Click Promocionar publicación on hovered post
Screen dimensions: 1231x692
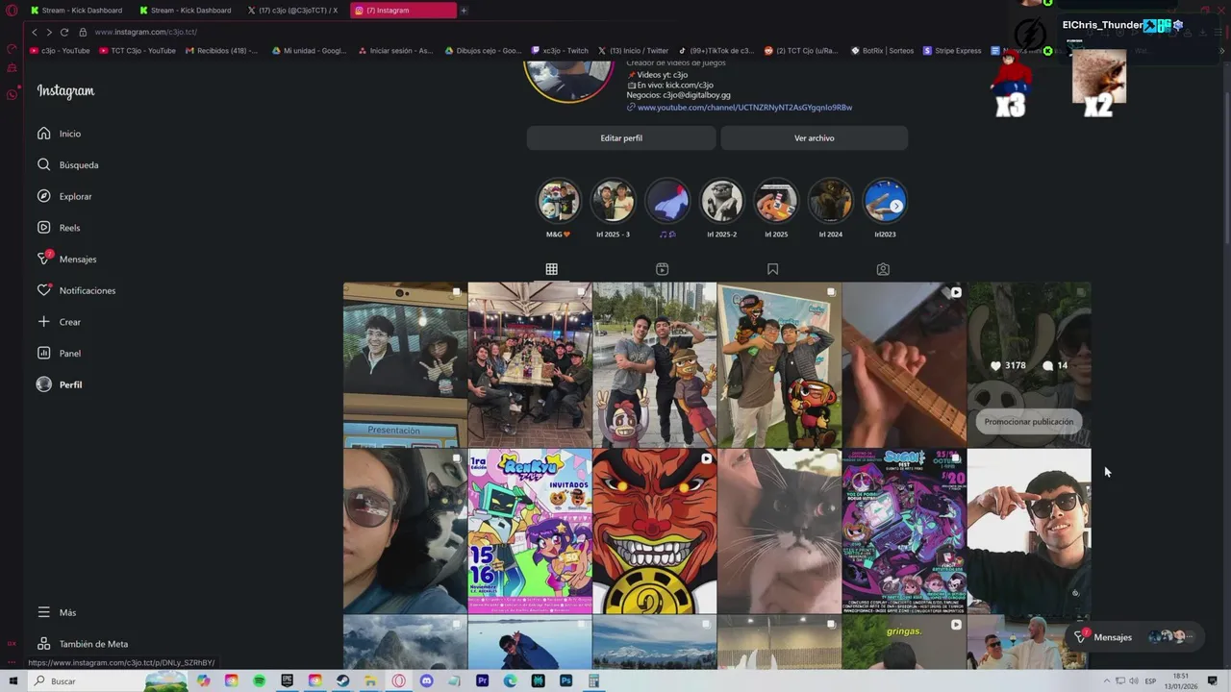click(x=1028, y=422)
